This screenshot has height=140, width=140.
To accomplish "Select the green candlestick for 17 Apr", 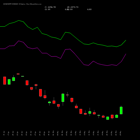I will click(9, 82).
